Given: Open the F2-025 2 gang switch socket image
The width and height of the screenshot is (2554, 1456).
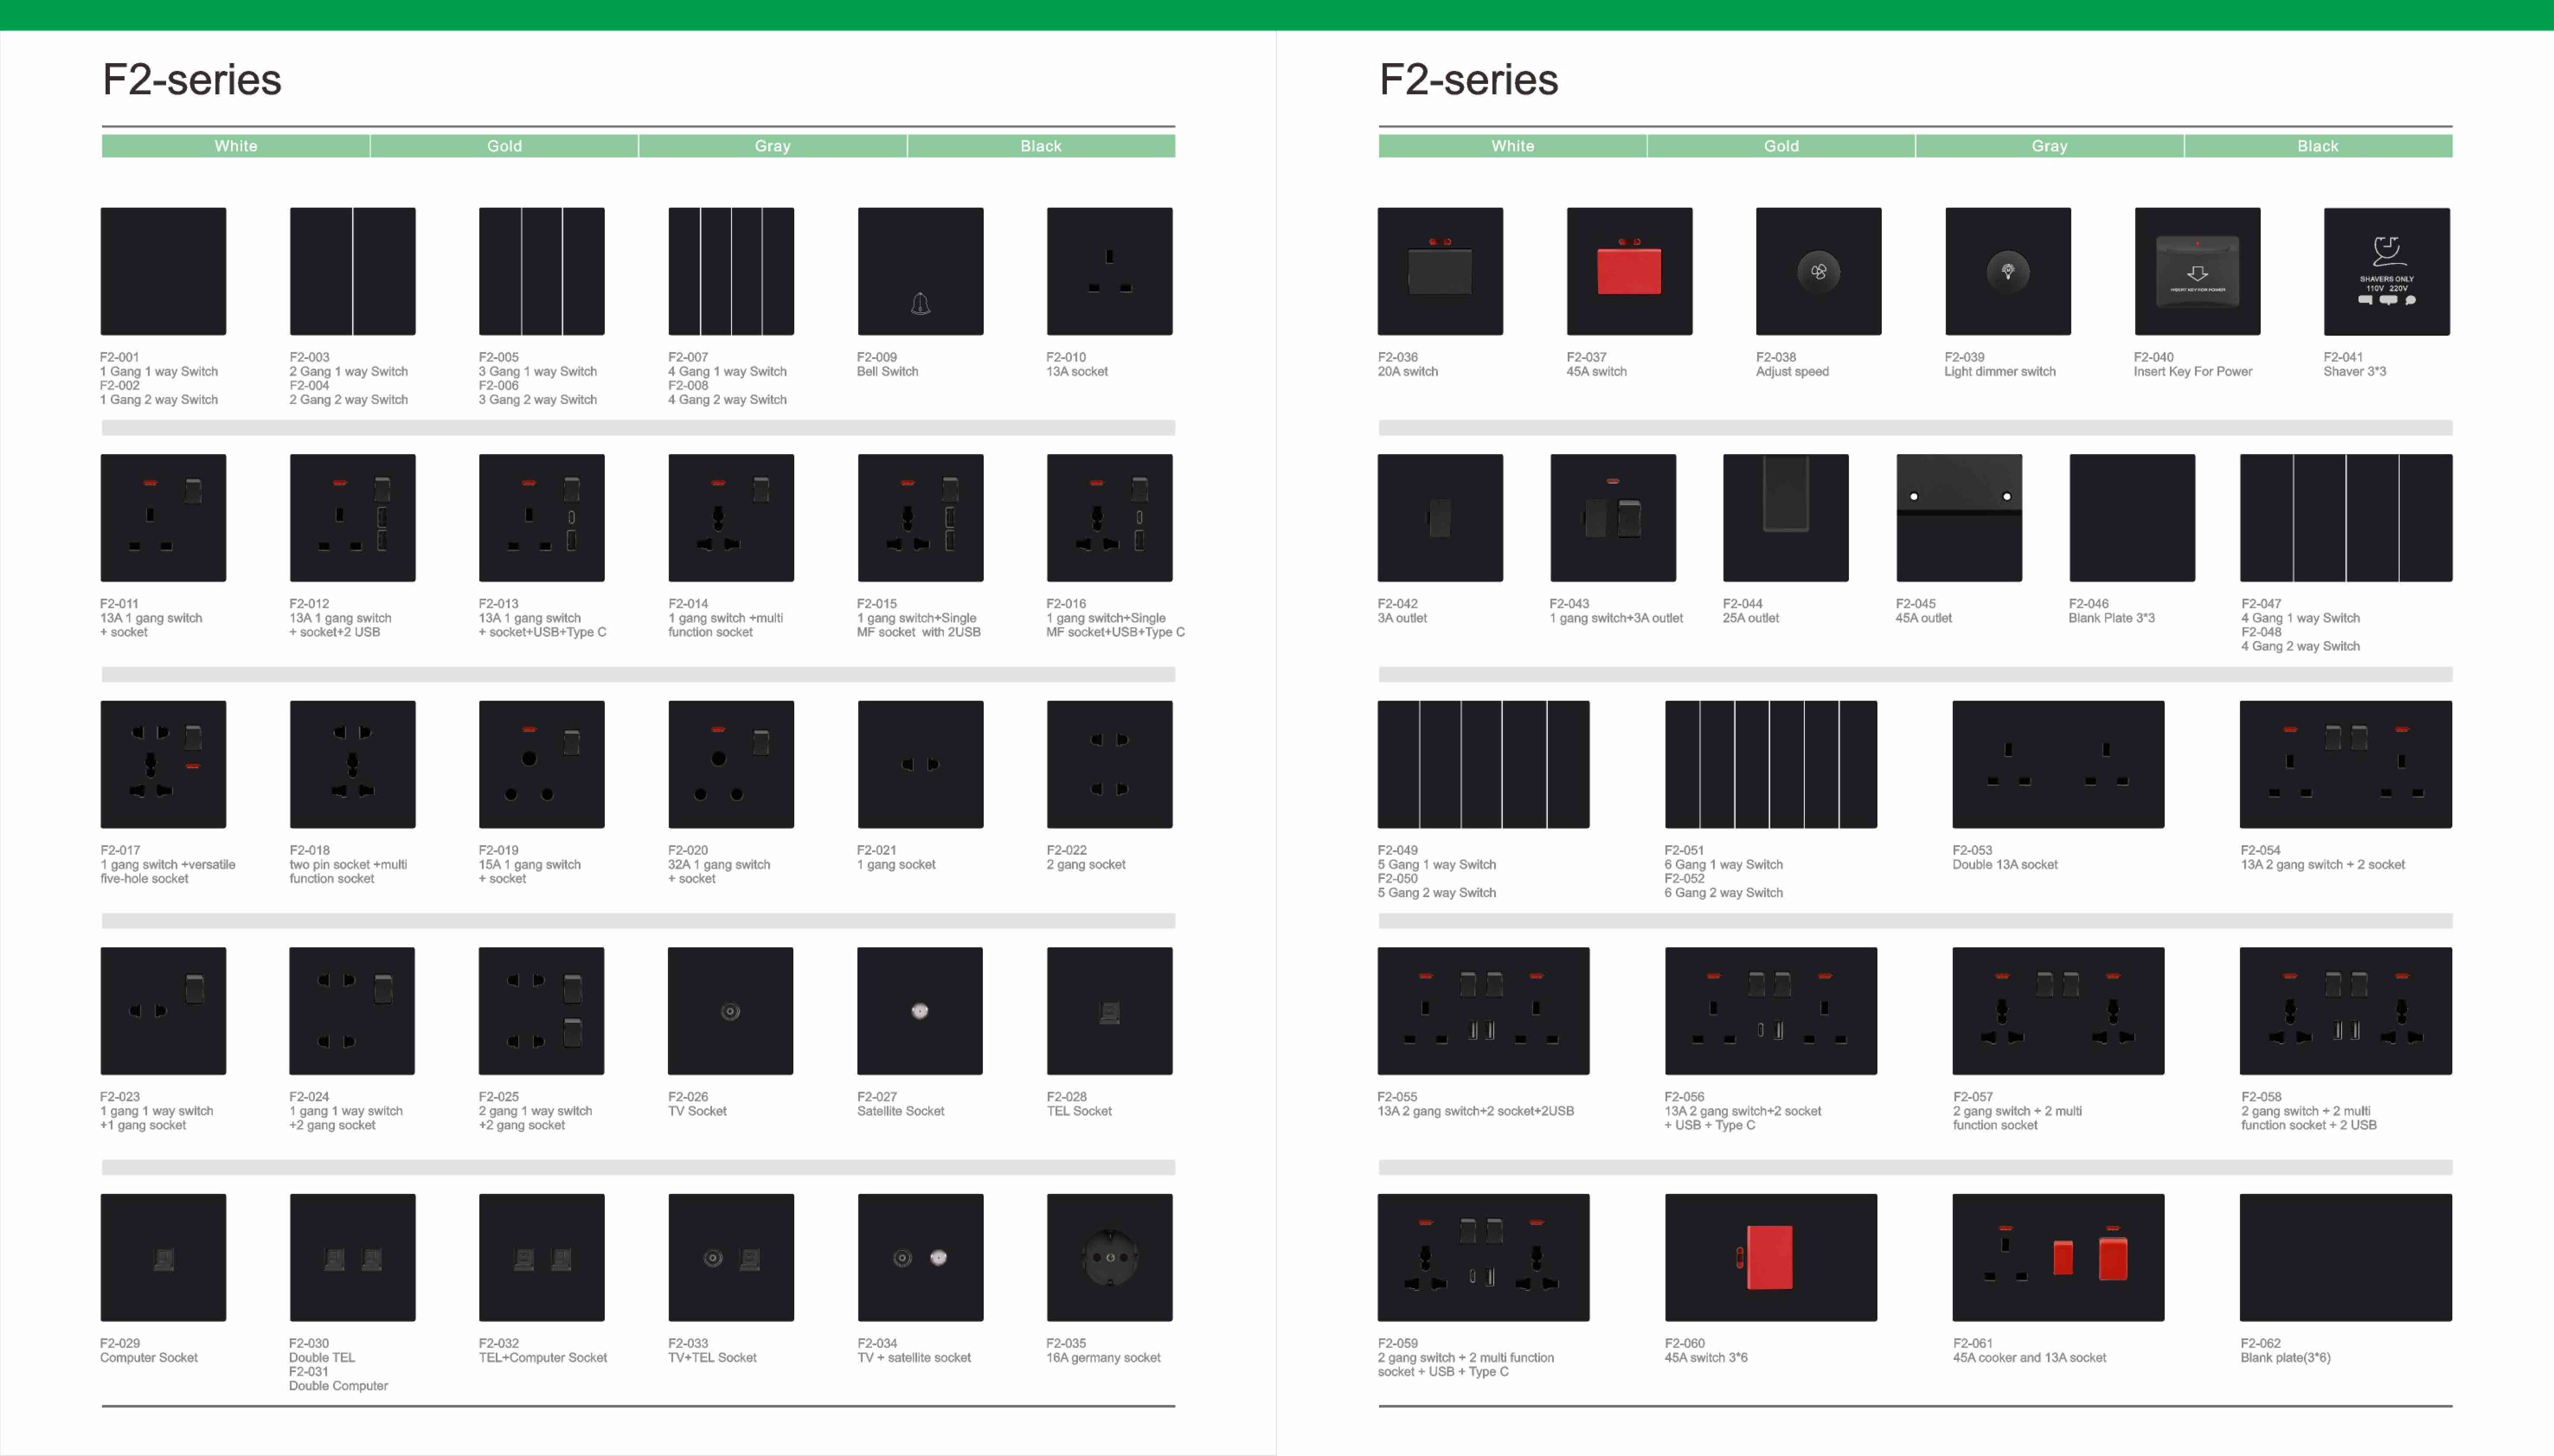Looking at the screenshot, I should click(x=541, y=1011).
